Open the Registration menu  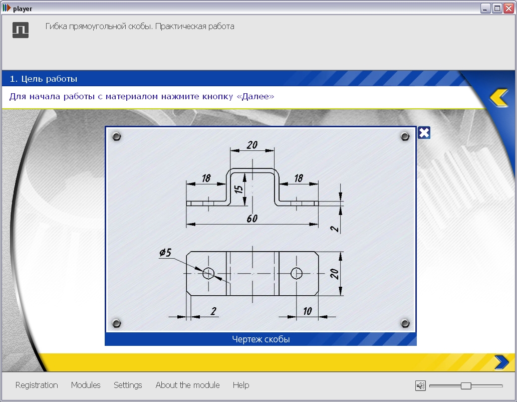tap(37, 385)
